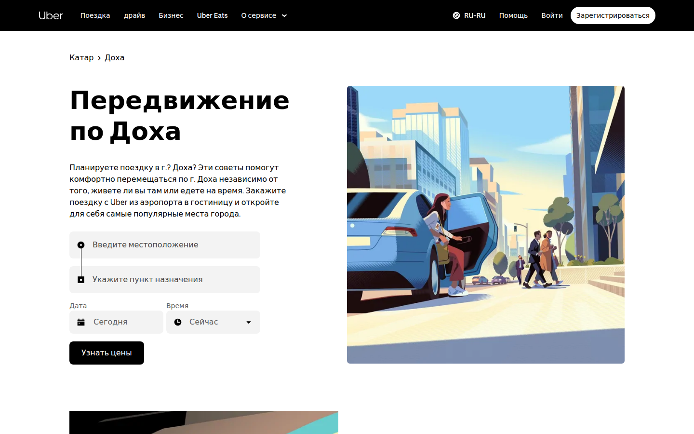Click the calendar icon in date field
The width and height of the screenshot is (694, 434).
[x=81, y=322]
